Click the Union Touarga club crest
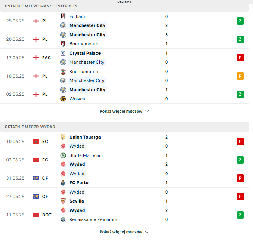253x240 pixels. point(63,137)
